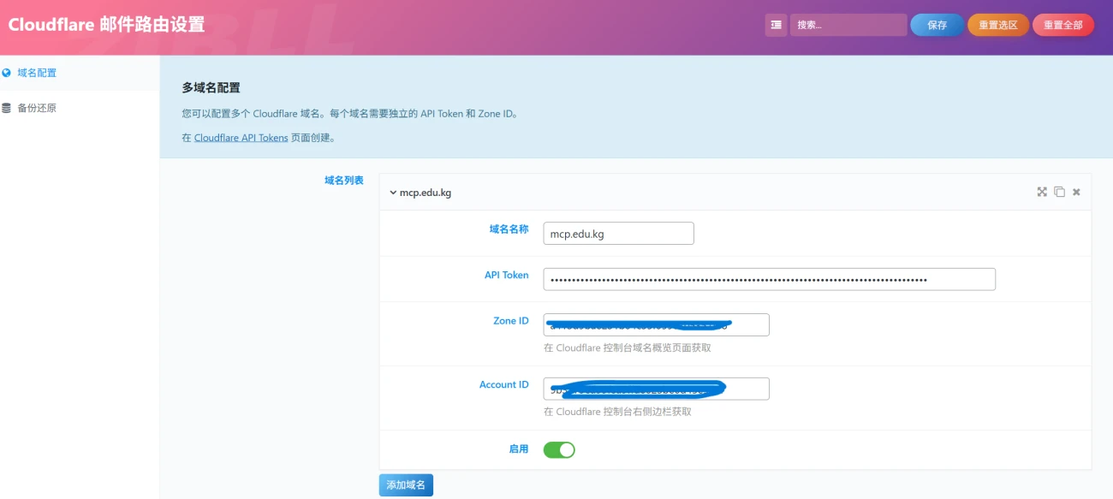The image size is (1113, 499).
Task: Collapse the mcp.edu.kg accordion chevron
Action: point(393,193)
